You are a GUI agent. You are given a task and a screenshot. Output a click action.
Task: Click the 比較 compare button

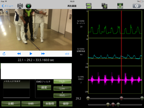coord(11,104)
